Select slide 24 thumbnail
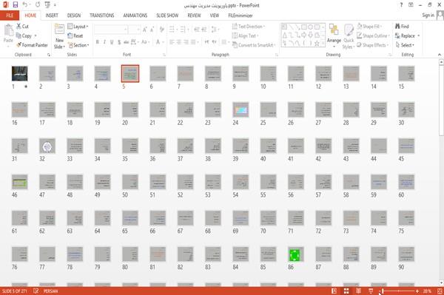444x295 pixels. [240, 109]
